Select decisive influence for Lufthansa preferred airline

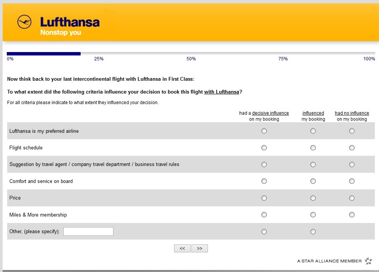click(x=264, y=131)
